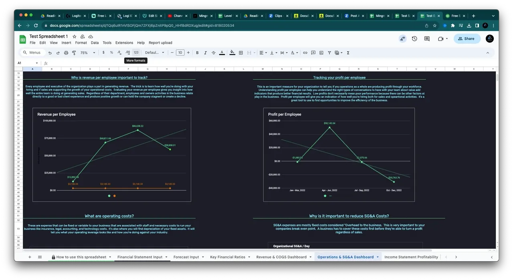Switch to Revenue & COGS Dashboard sheet
Image resolution: width=513 pixels, height=280 pixels.
[281, 257]
